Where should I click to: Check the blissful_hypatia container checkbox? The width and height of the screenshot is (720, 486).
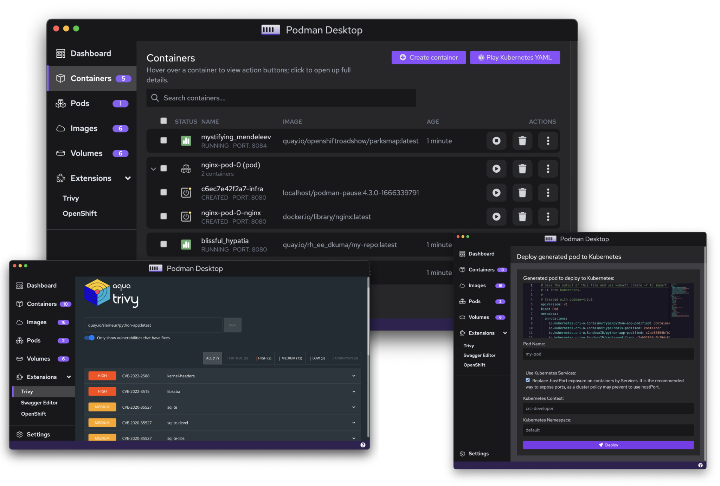163,244
